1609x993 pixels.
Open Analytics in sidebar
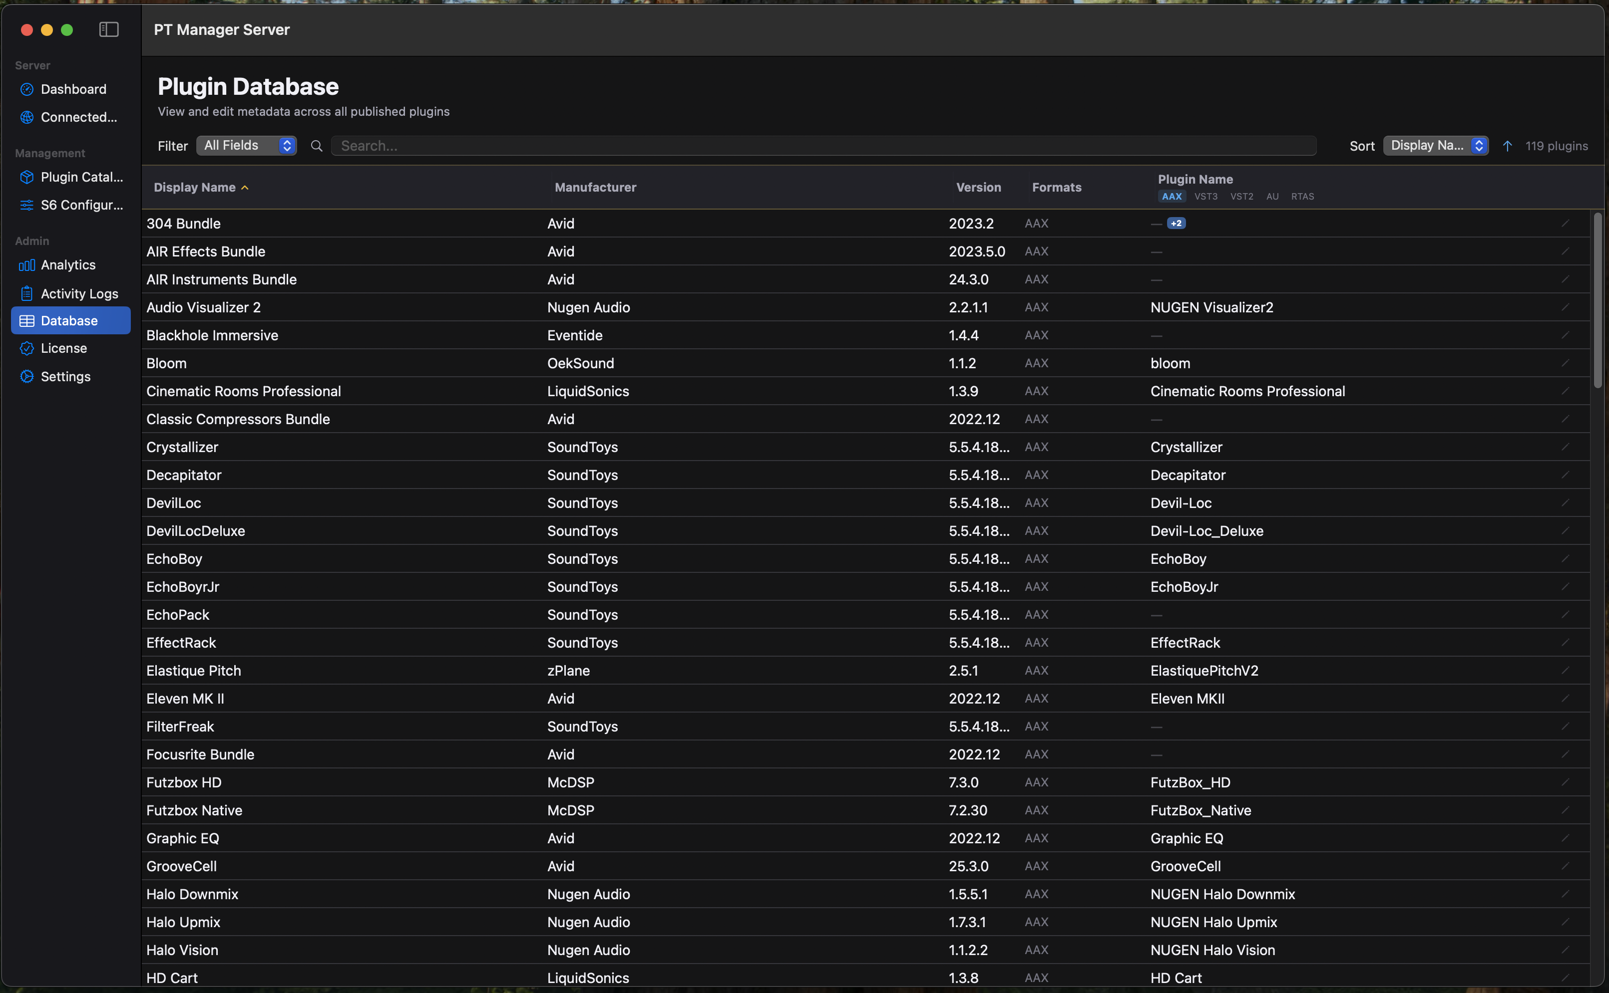[x=71, y=265]
